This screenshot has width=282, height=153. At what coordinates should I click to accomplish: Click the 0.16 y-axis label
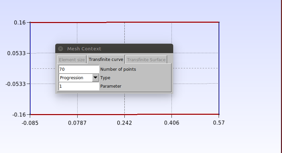pyautogui.click(x=20, y=23)
